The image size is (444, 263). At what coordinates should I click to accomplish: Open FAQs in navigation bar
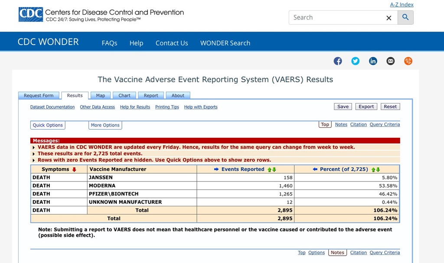(110, 43)
